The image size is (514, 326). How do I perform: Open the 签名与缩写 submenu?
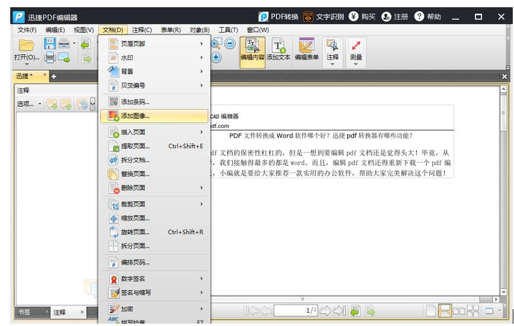pos(154,292)
